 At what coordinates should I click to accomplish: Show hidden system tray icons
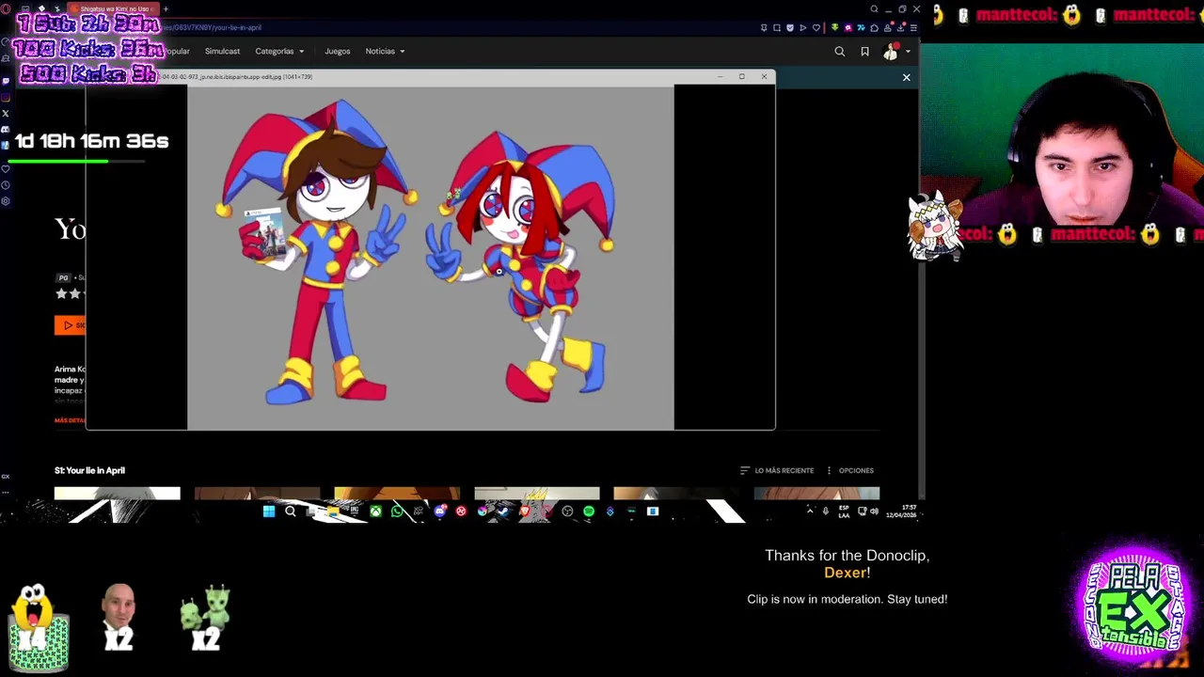click(x=810, y=512)
